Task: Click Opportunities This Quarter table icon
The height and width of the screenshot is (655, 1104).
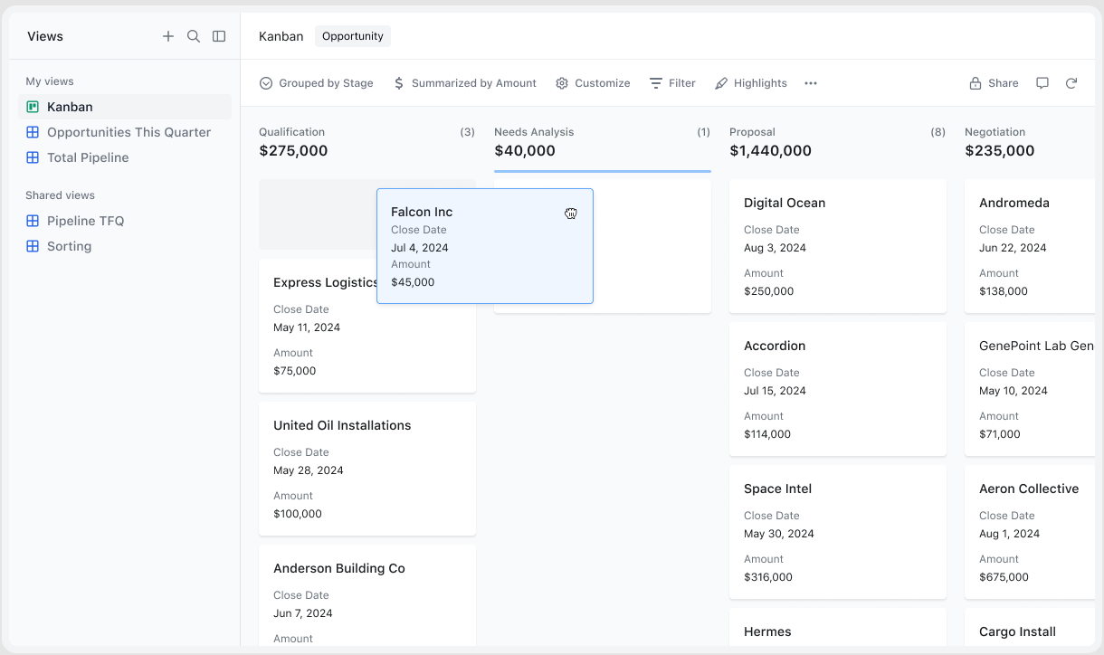Action: pos(33,132)
